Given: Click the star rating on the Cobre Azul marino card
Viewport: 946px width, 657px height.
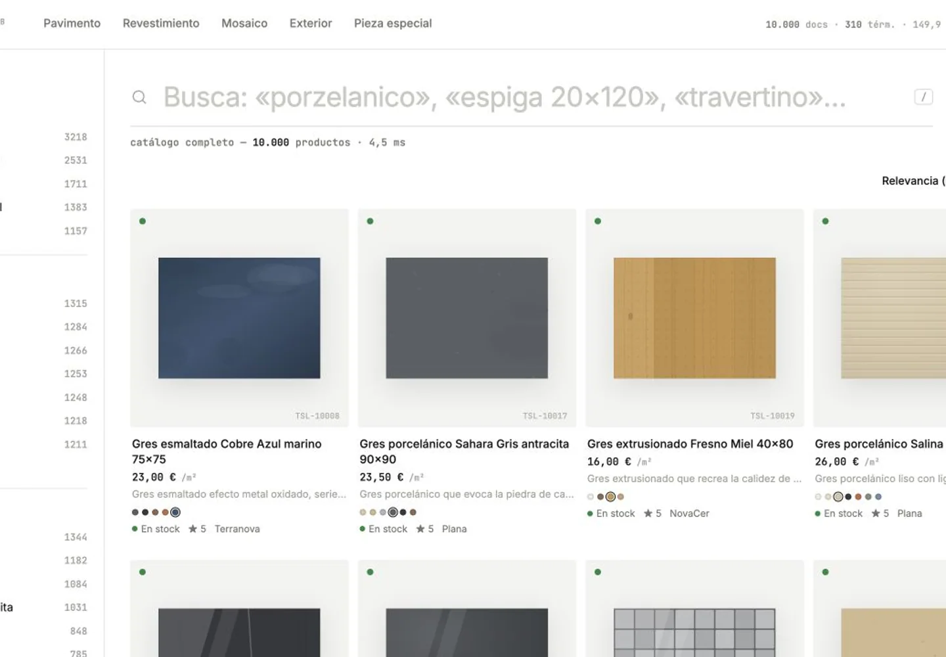Looking at the screenshot, I should point(197,529).
